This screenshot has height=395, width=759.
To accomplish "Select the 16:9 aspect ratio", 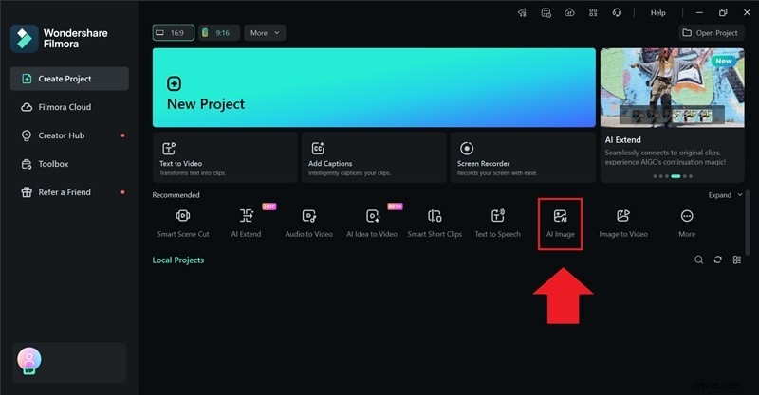I will click(172, 32).
